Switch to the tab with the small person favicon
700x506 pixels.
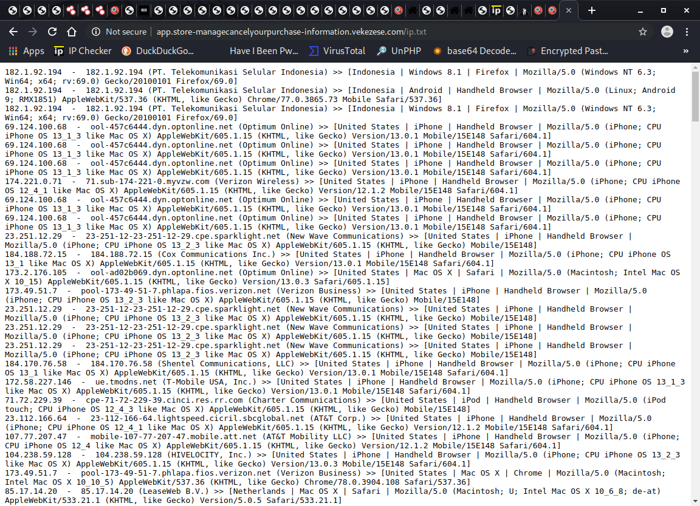[x=524, y=10]
